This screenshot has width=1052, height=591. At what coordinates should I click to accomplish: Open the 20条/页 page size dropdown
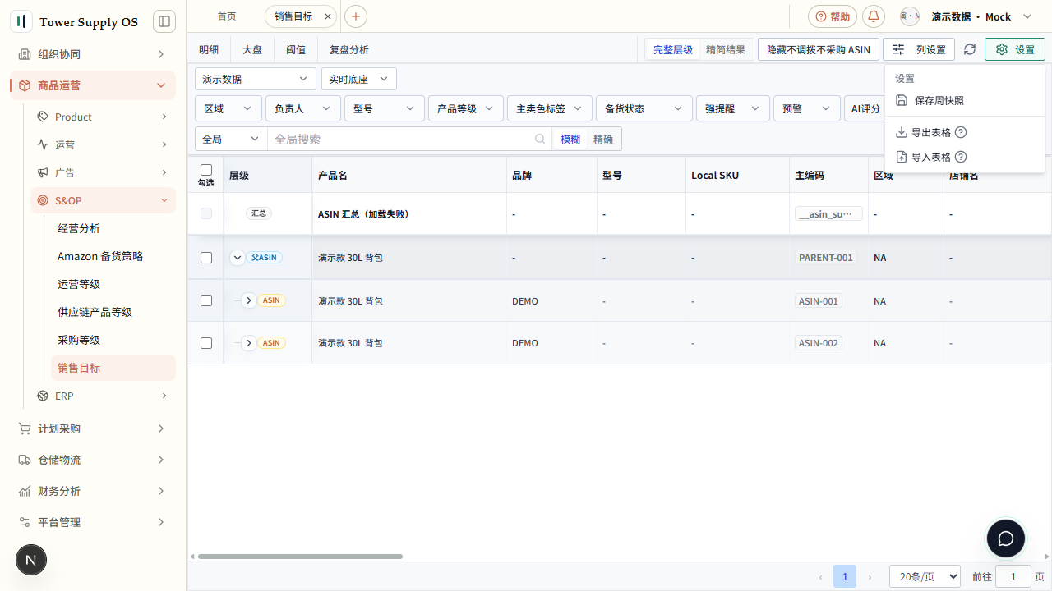[x=925, y=576]
